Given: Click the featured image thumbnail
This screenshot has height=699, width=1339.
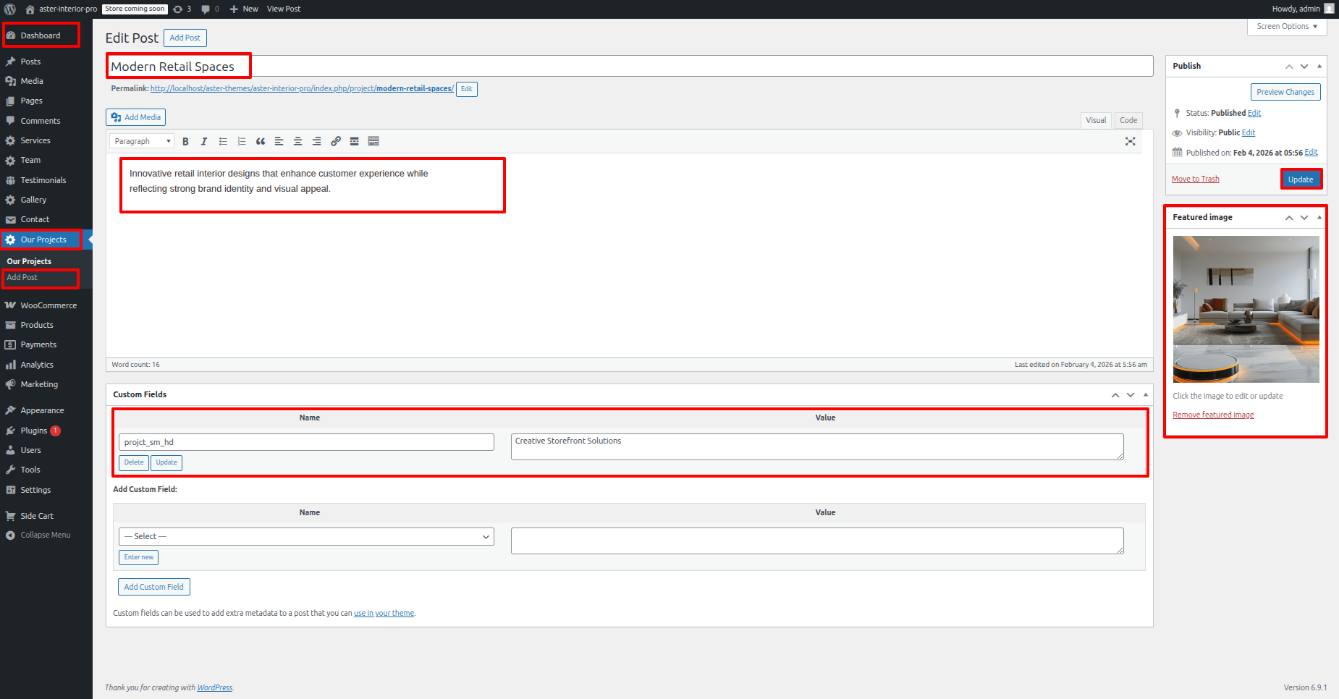Looking at the screenshot, I should coord(1246,309).
